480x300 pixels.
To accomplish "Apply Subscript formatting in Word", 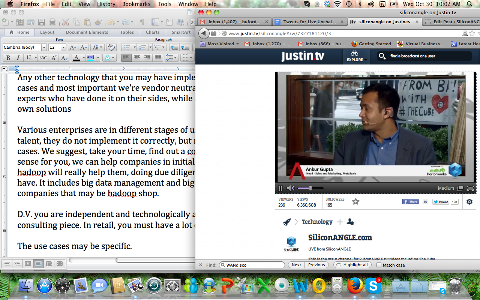I will click(x=64, y=58).
